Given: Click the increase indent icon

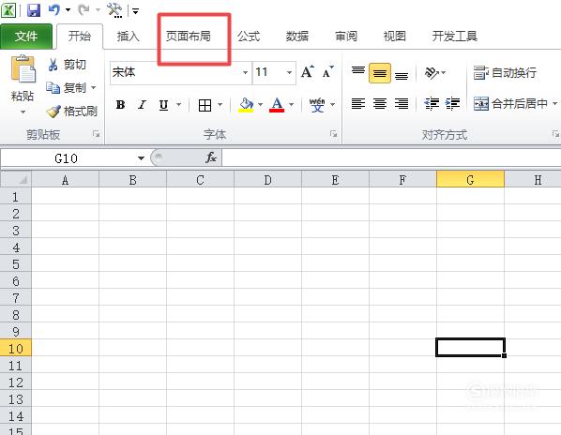Looking at the screenshot, I should (452, 104).
